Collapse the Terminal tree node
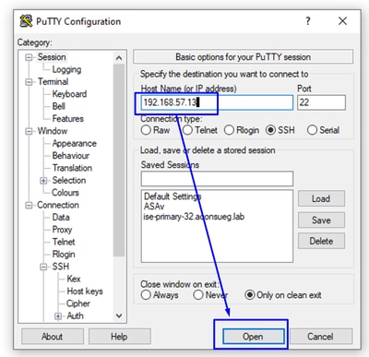The width and height of the screenshot is (369, 357). (x=29, y=82)
